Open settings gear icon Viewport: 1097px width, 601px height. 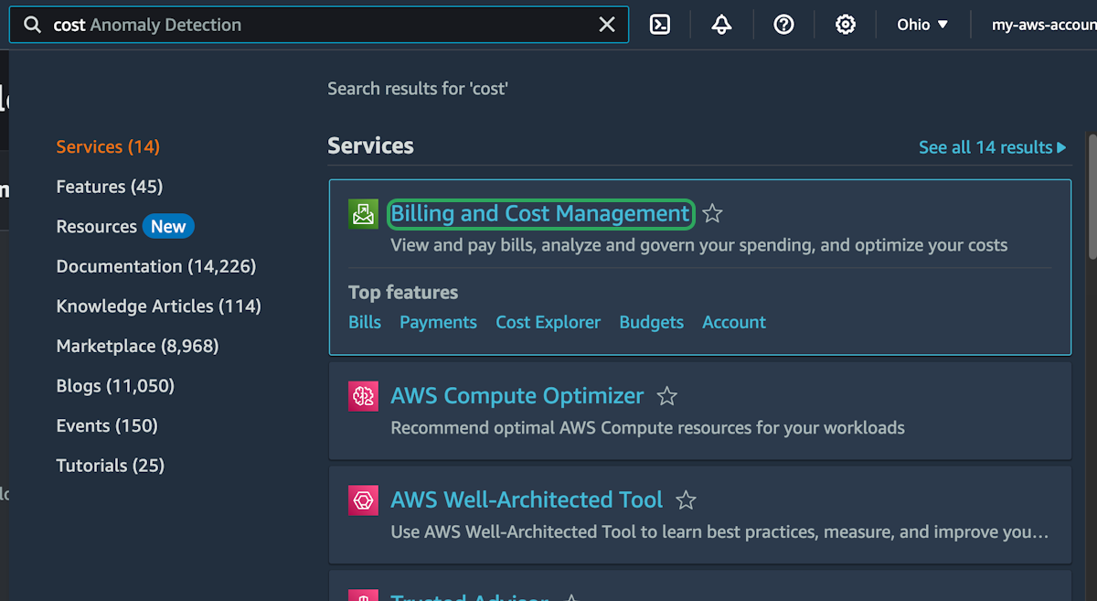(846, 25)
